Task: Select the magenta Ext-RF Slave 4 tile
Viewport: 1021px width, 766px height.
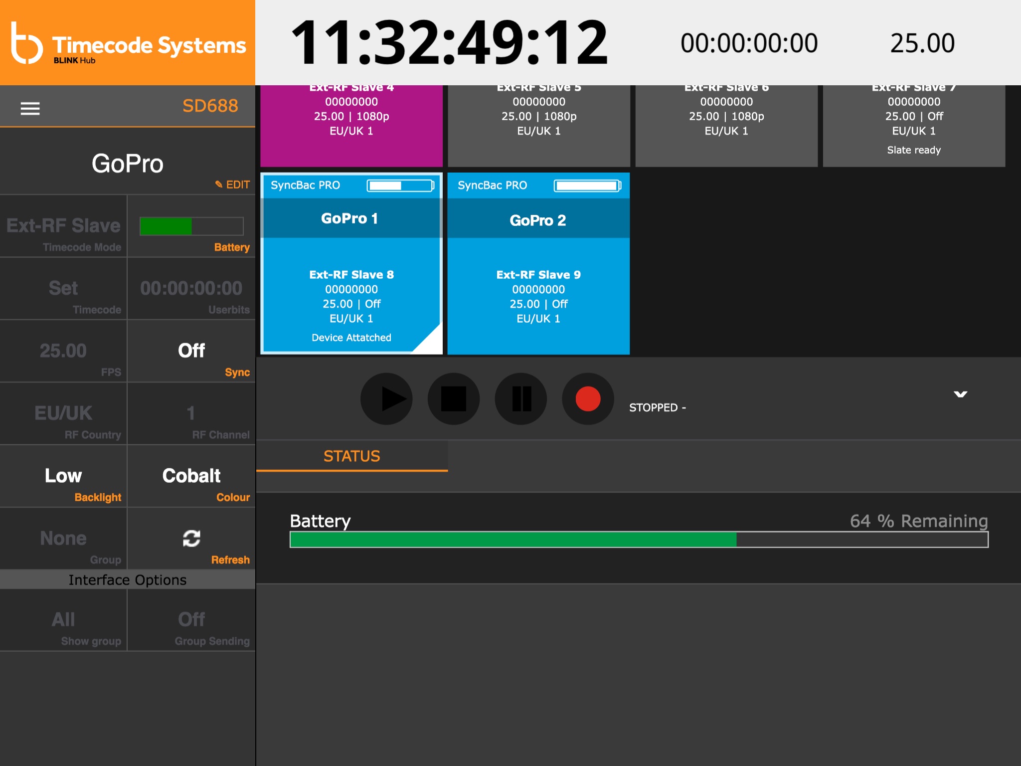Action: coord(351,125)
